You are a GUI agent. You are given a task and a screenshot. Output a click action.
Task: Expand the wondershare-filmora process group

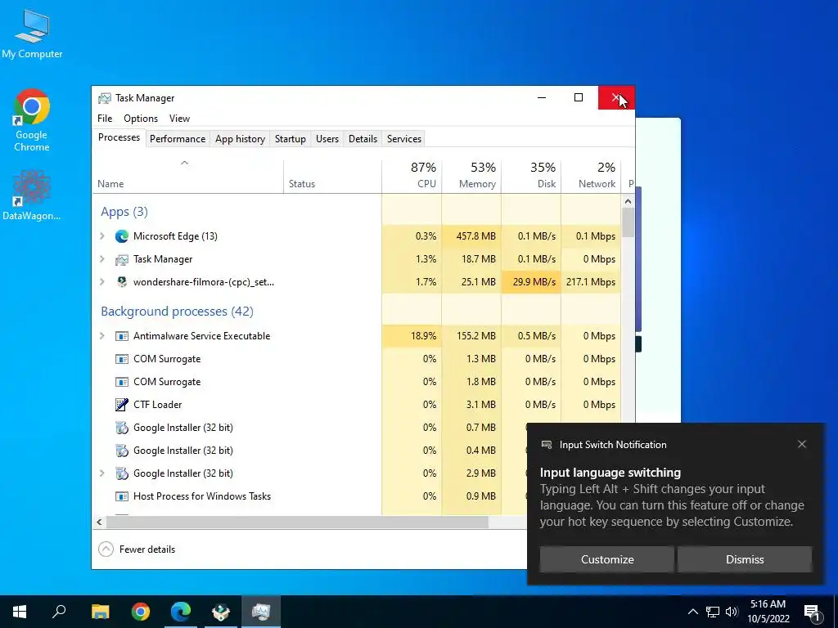(x=102, y=282)
